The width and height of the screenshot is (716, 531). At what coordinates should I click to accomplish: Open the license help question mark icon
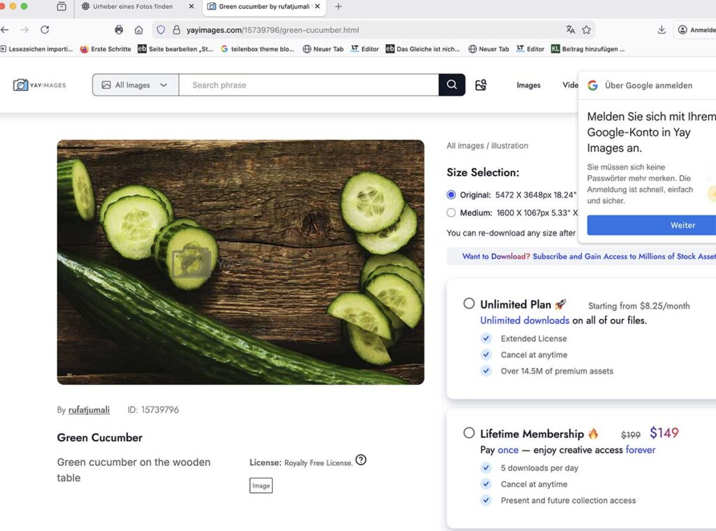pyautogui.click(x=361, y=460)
